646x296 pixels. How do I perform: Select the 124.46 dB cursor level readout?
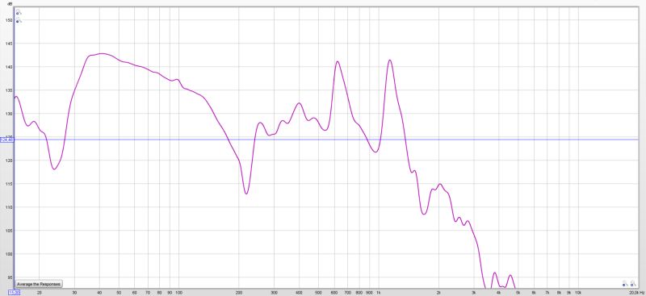(x=7, y=140)
